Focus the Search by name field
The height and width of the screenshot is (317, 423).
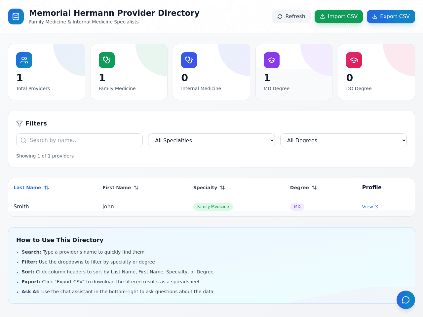tap(79, 140)
